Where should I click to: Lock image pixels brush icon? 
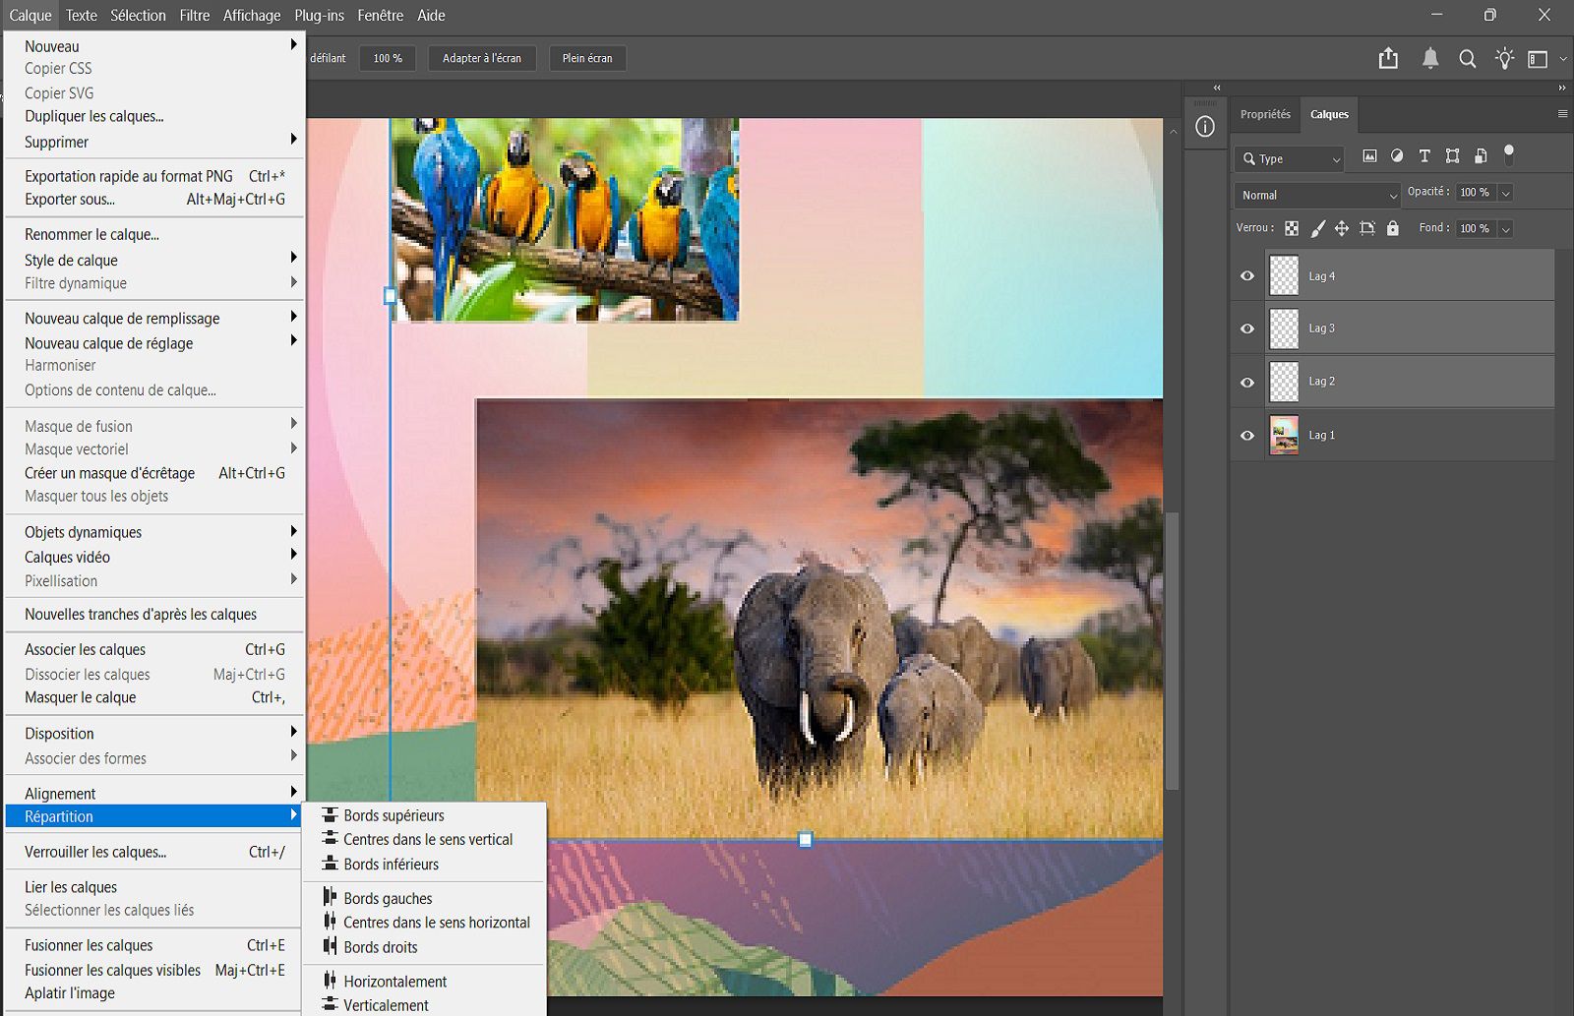coord(1317,228)
